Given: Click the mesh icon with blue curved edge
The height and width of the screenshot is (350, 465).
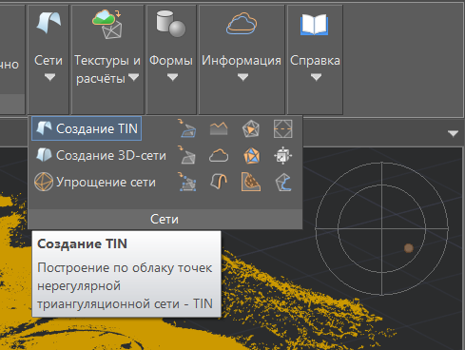Looking at the screenshot, I should pos(283,182).
